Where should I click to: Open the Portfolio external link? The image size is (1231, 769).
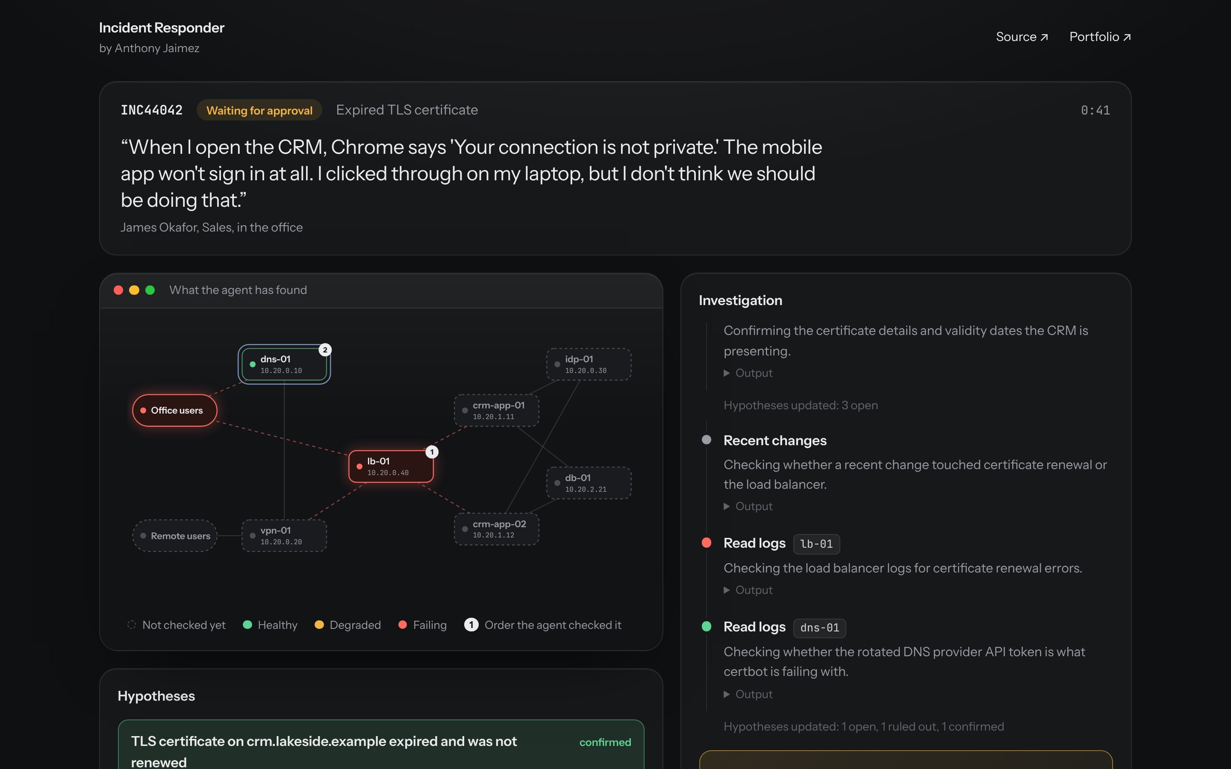pos(1100,37)
